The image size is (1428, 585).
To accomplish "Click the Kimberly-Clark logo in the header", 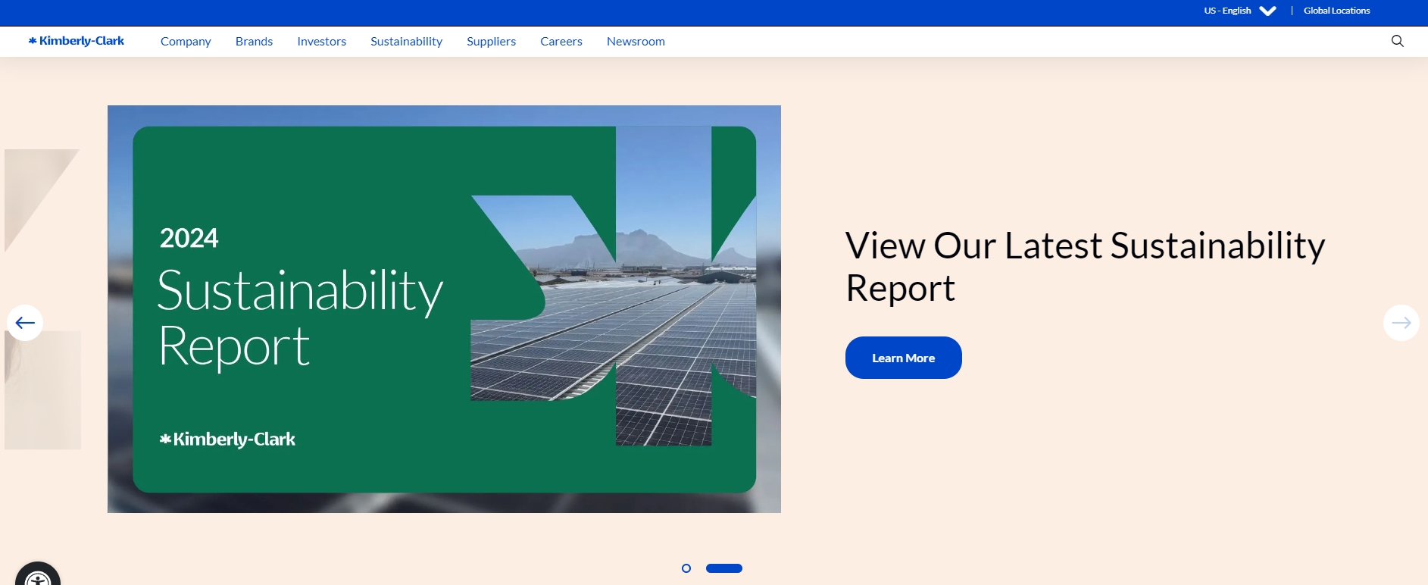I will (77, 41).
